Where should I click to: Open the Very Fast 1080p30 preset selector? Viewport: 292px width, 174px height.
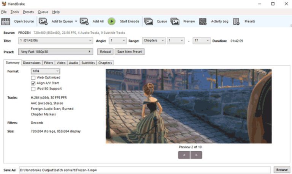pyautogui.click(x=56, y=52)
